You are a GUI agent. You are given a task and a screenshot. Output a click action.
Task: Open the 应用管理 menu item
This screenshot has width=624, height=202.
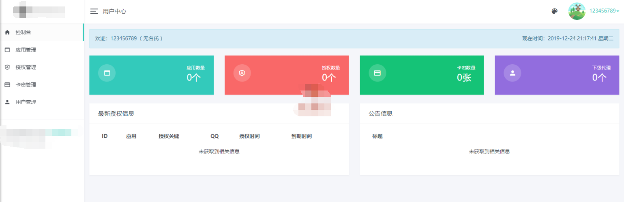[x=26, y=50]
